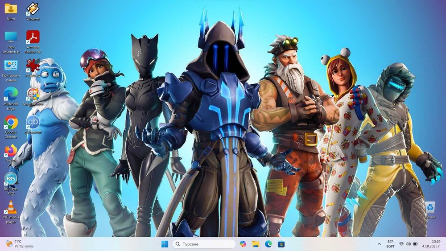Screen dimensions: 446x251
Task: Open Acrobat Reader DC shortcut
Action: pyautogui.click(x=33, y=42)
